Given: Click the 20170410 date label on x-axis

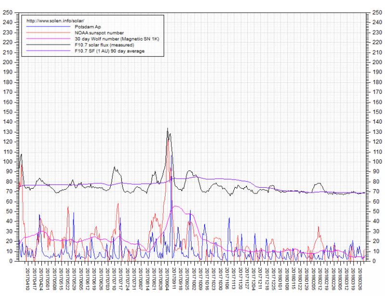Looking at the screenshot, I should point(27,279).
